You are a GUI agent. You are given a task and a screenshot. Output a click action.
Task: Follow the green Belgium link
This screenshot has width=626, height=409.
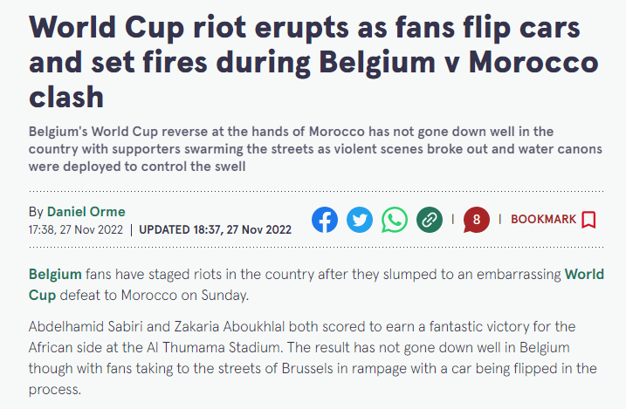(x=55, y=274)
